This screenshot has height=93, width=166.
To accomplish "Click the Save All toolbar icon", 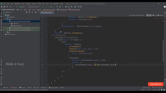I will pyautogui.click(x=4, y=7).
